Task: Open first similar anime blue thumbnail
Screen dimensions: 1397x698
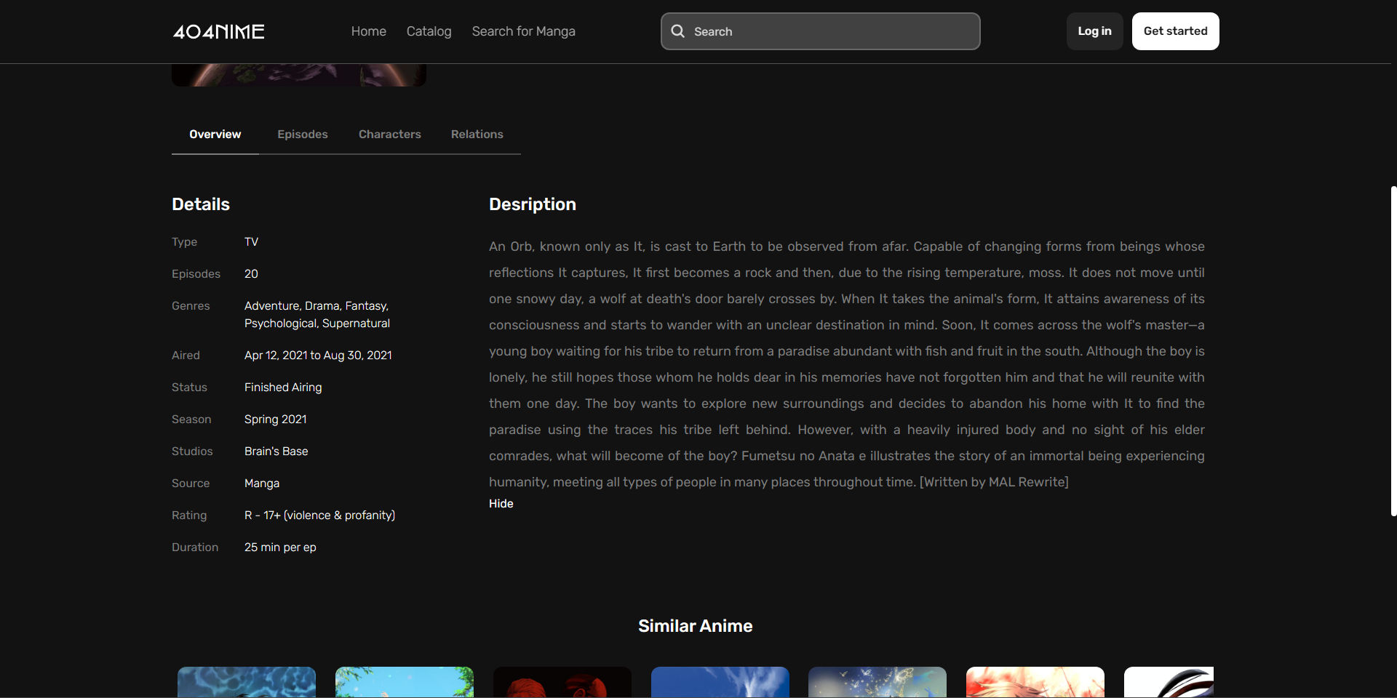Action: click(247, 682)
